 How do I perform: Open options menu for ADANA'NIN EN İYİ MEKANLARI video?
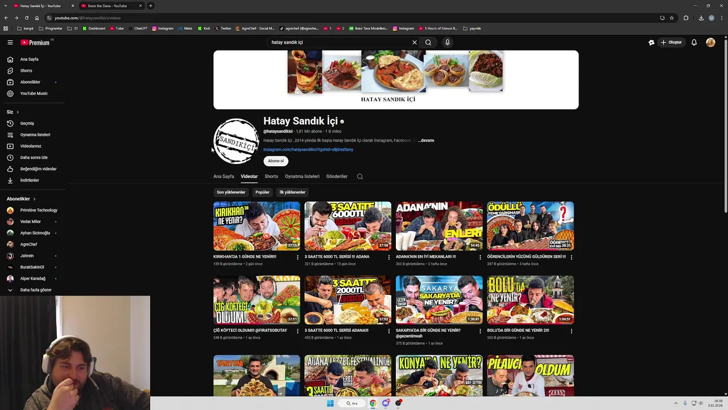(x=480, y=257)
